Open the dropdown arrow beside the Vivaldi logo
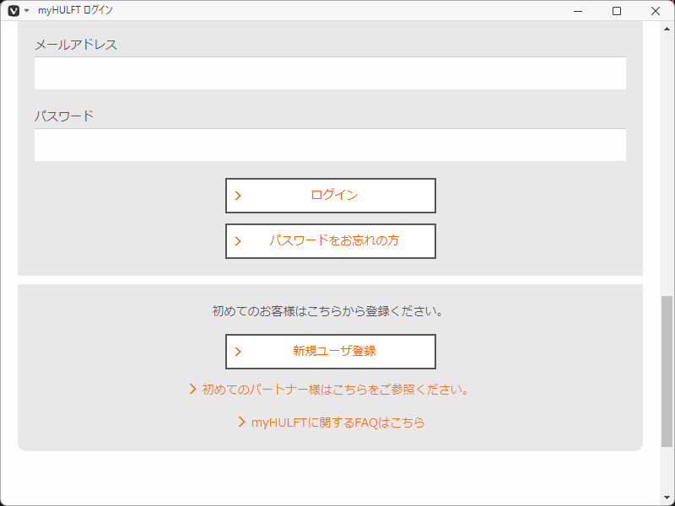Screen dimensions: 675x506 coord(27,10)
